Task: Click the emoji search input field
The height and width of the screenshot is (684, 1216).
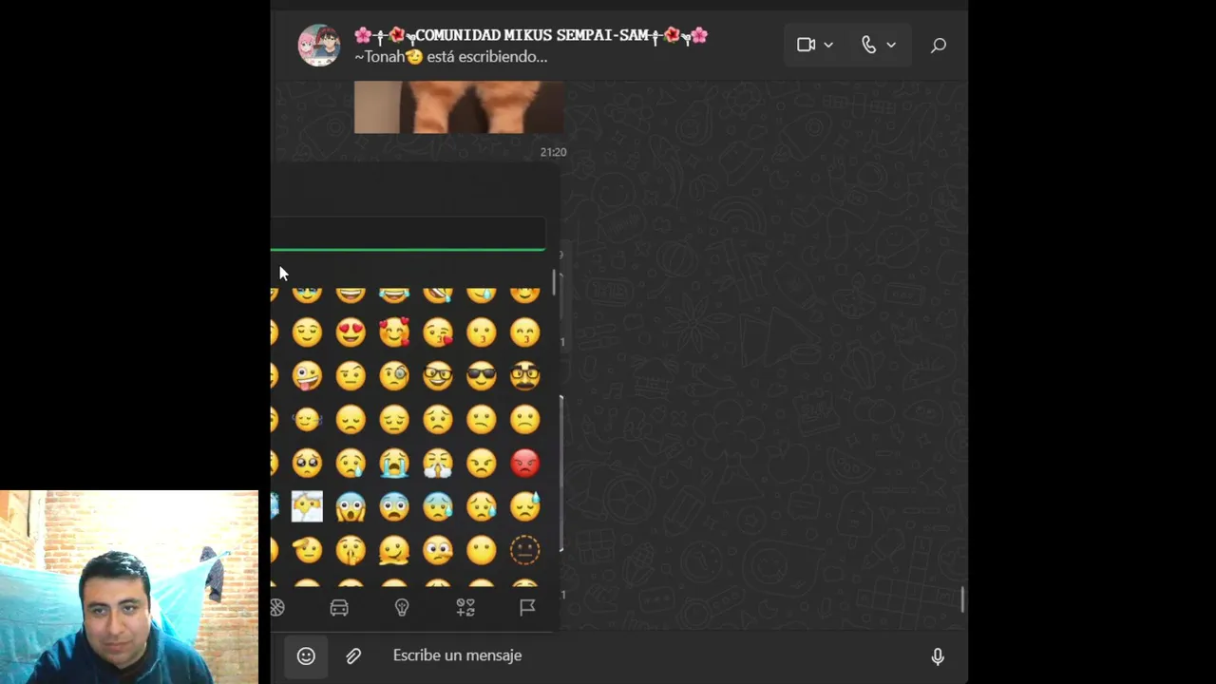Action: (408, 234)
